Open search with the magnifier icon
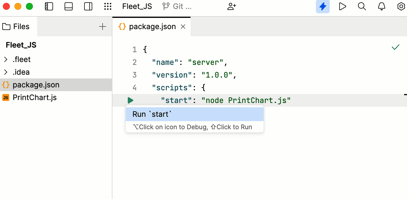The width and height of the screenshot is (407, 199). 362,6
